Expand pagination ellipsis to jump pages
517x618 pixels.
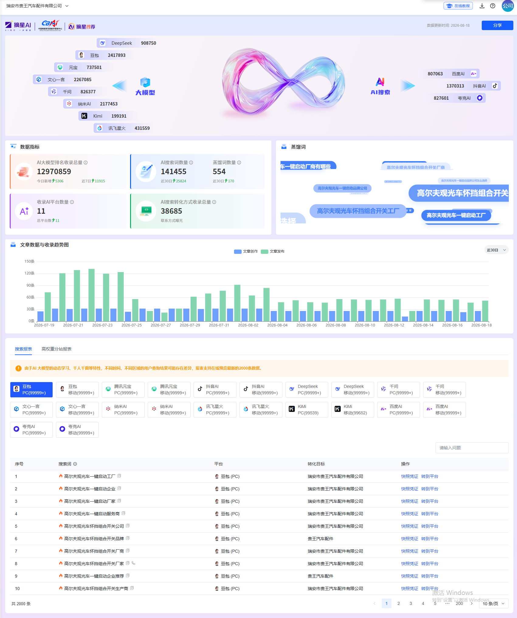tap(447, 604)
